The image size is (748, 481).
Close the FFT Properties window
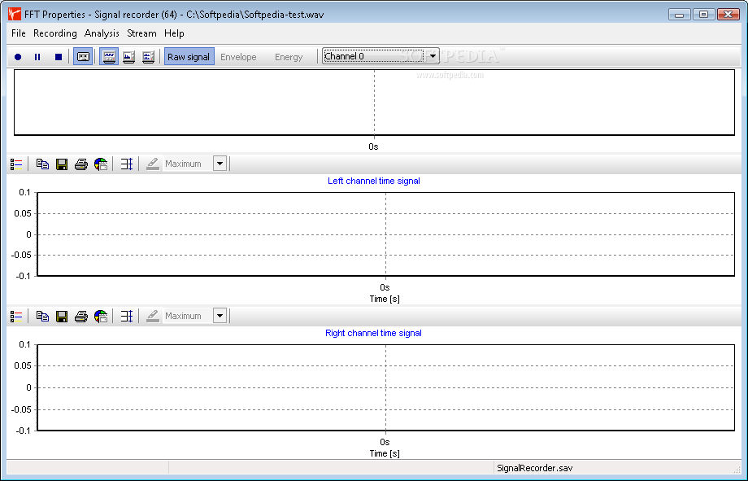728,15
